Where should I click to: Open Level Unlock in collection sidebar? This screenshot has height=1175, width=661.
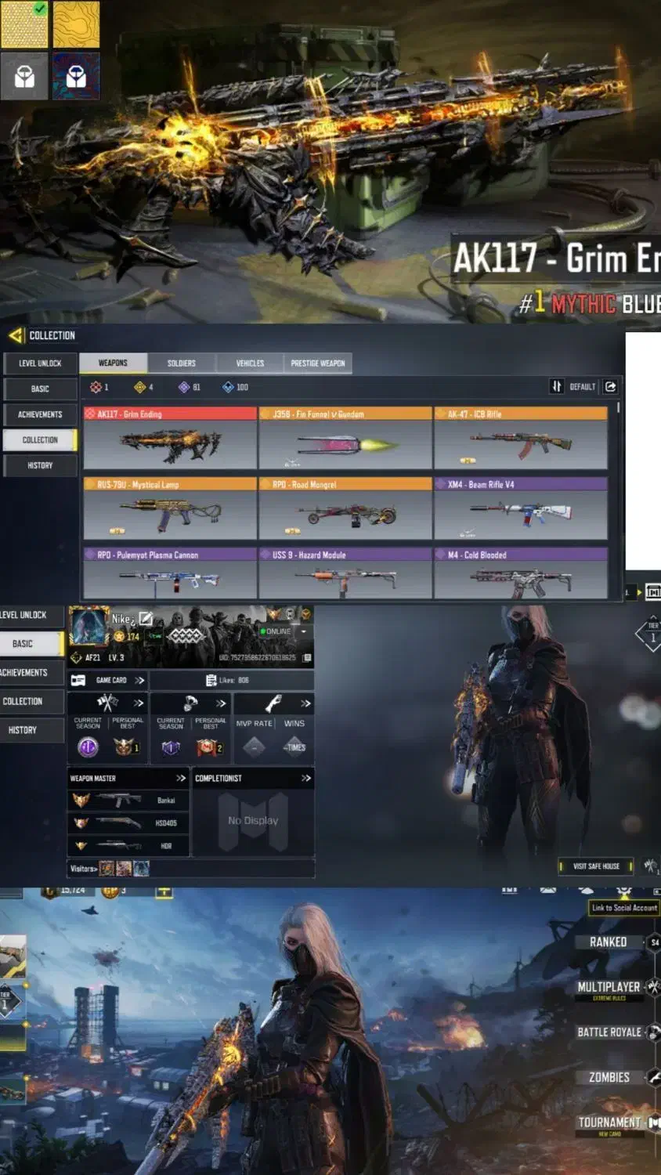click(40, 363)
